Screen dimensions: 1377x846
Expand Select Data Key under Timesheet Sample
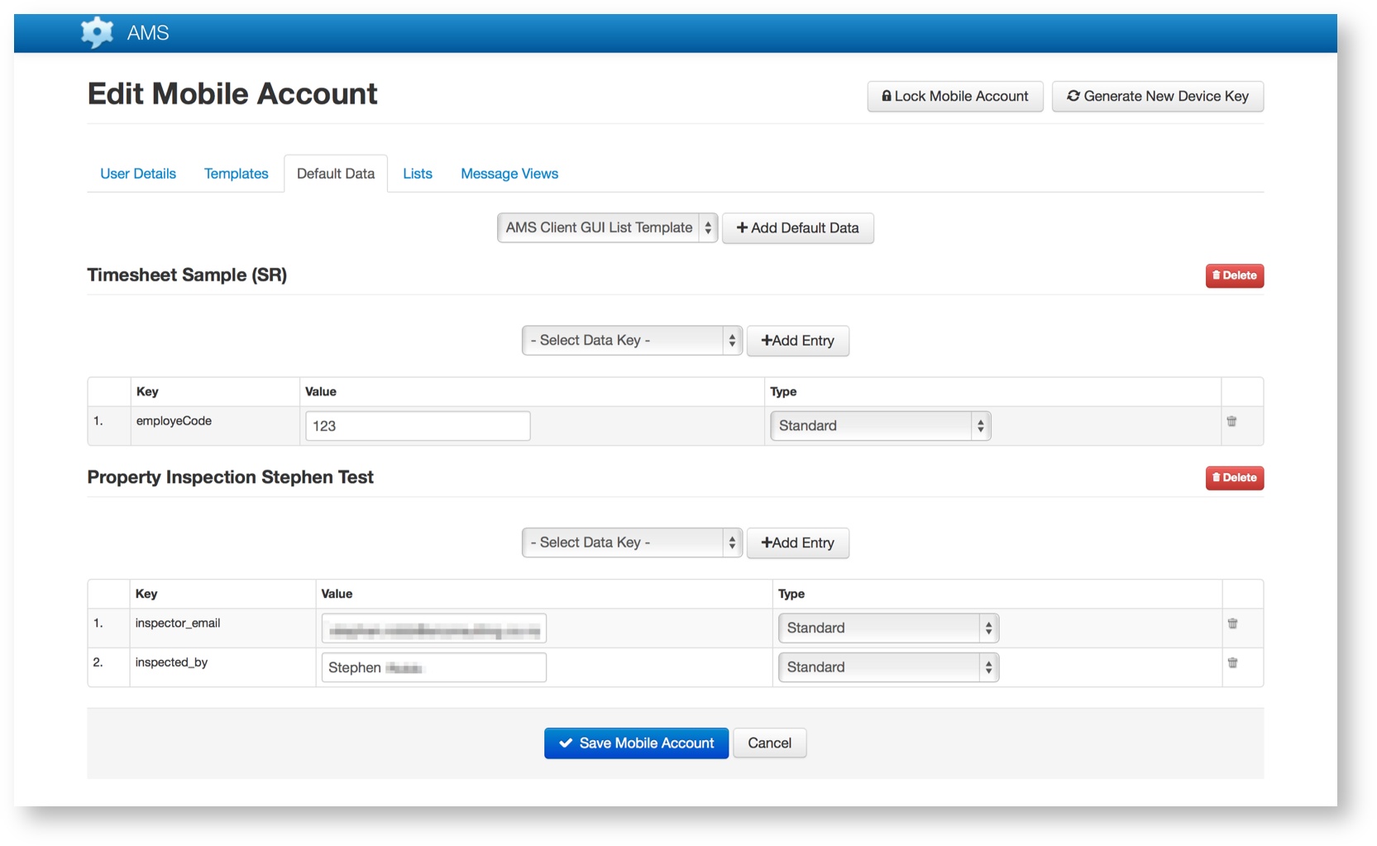click(631, 341)
